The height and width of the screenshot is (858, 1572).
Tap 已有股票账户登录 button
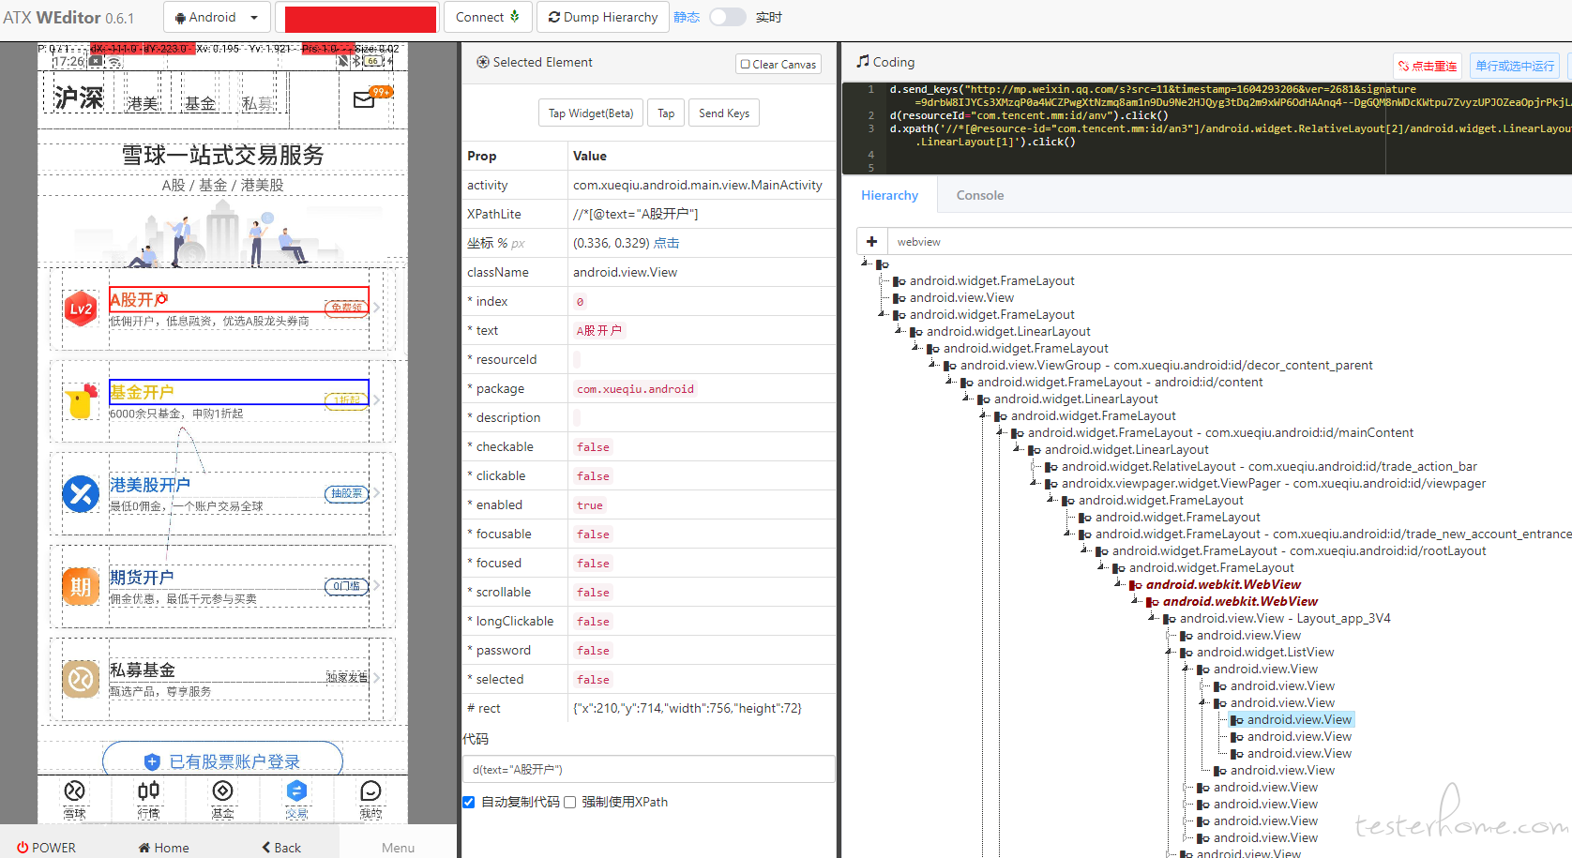tap(222, 761)
